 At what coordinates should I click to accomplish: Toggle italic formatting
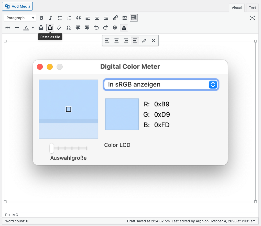point(51,18)
